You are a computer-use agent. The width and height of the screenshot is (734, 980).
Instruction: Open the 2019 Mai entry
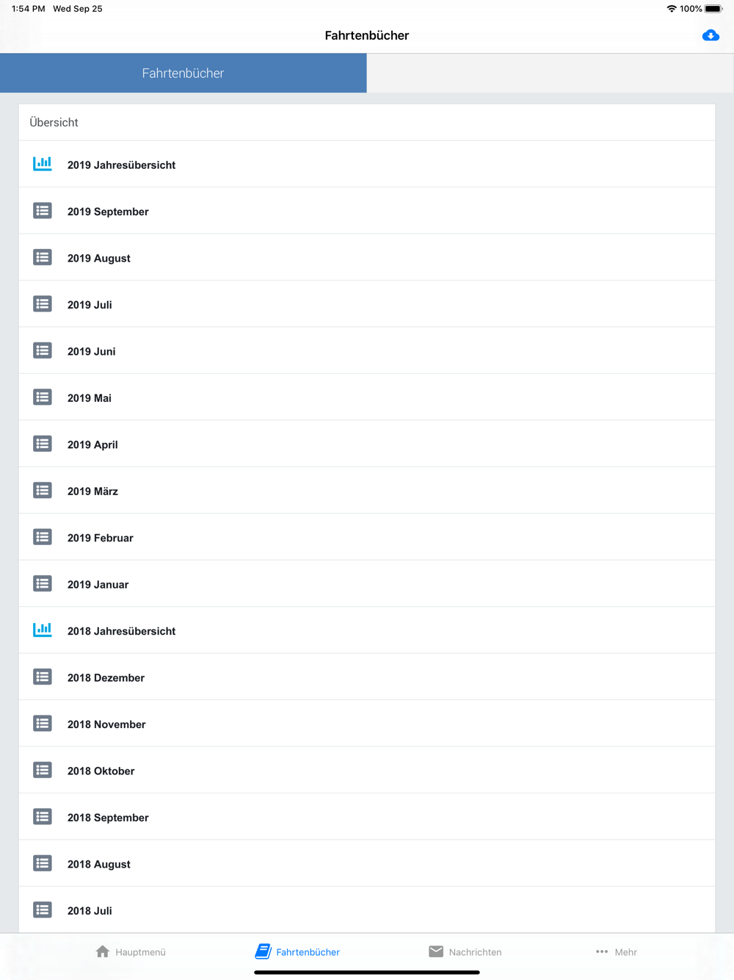coord(367,397)
